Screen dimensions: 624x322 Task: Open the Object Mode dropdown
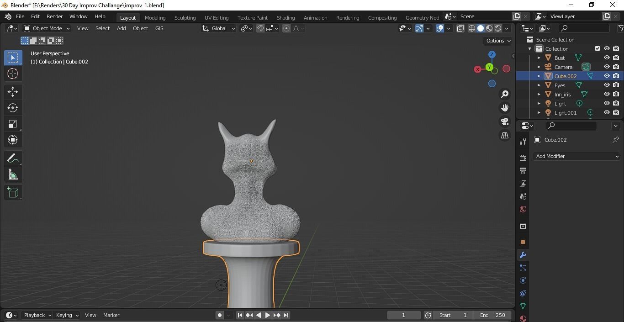coord(46,28)
